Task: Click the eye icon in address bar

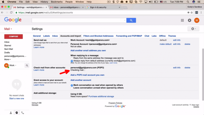Action: 188,12
